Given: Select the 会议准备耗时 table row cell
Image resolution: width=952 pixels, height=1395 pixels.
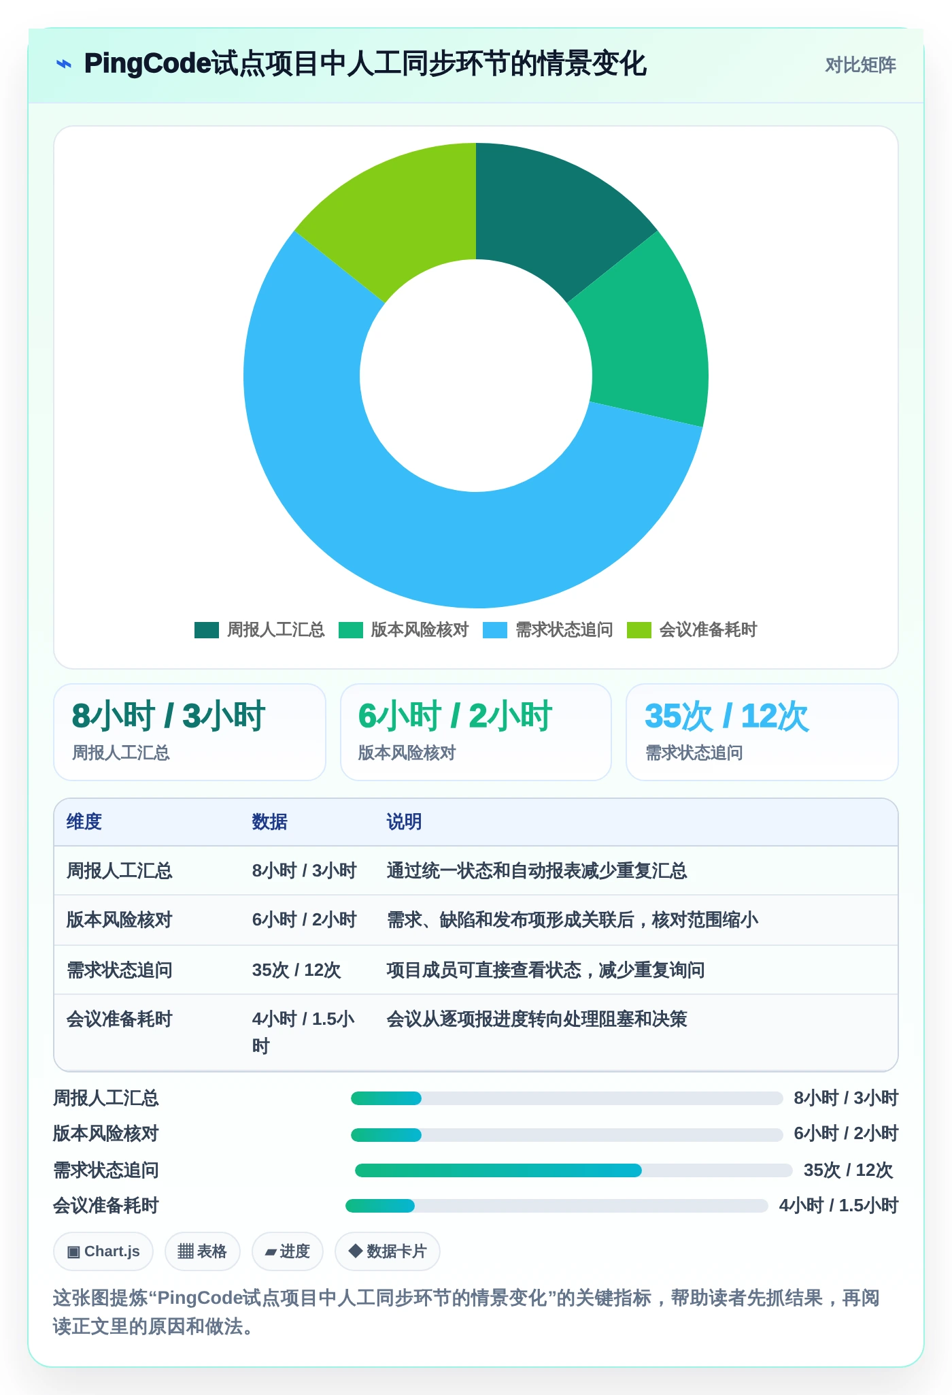Looking at the screenshot, I should (120, 1019).
